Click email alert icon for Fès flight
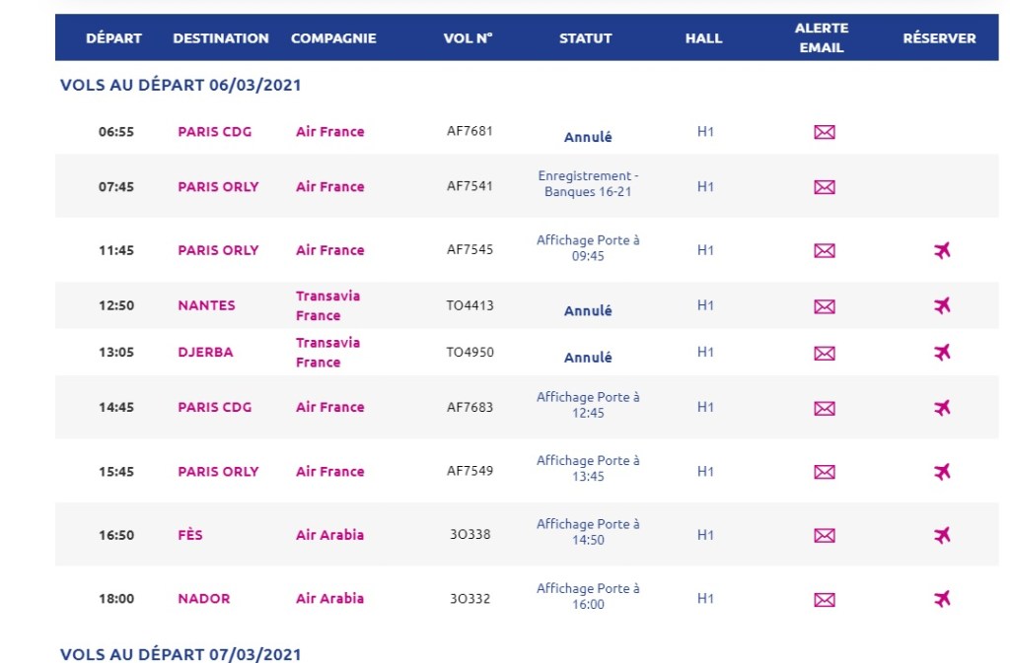Viewport: 1010px width, 663px height. (825, 536)
